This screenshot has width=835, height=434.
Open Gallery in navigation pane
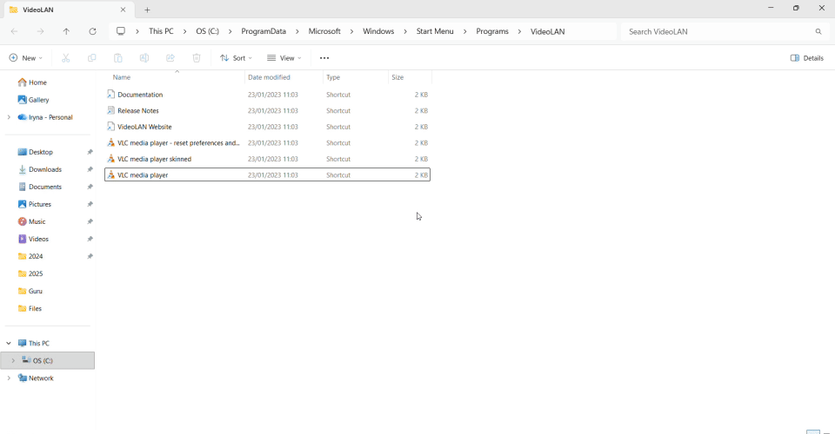coord(33,99)
